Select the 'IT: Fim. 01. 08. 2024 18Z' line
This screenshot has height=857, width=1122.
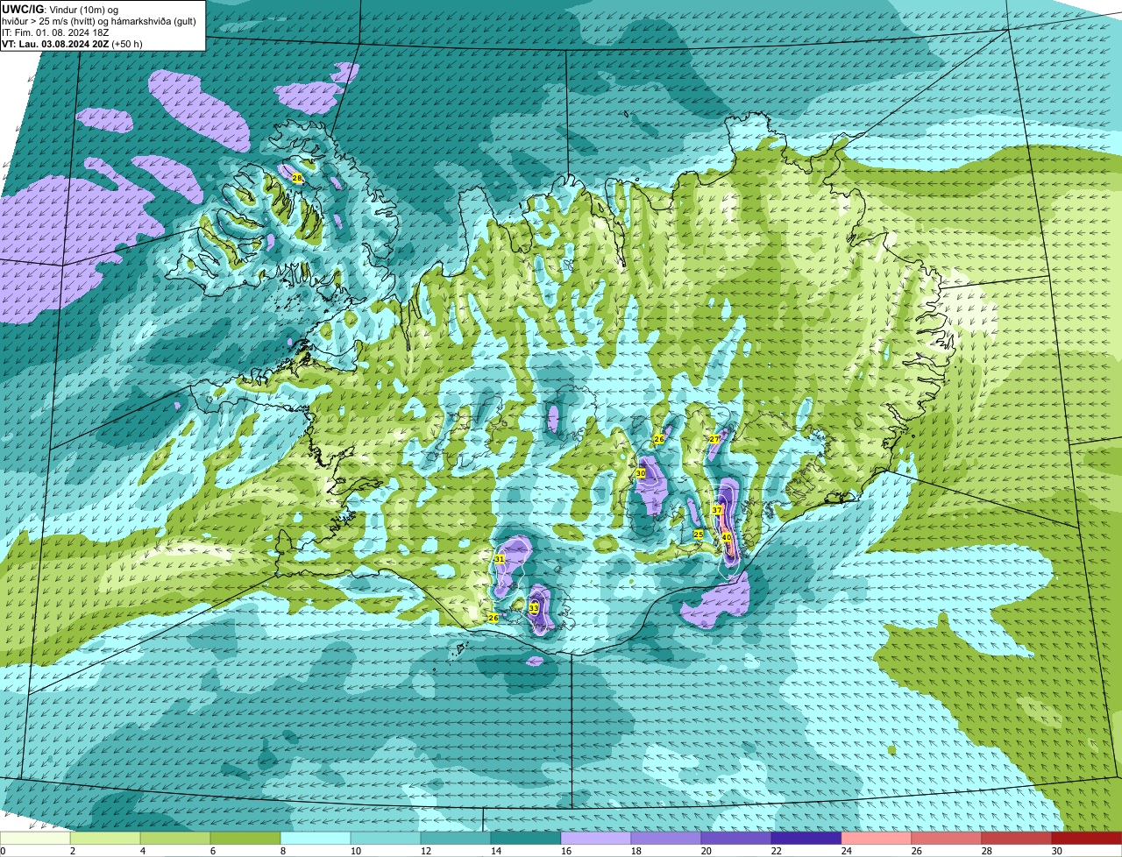pyautogui.click(x=55, y=32)
